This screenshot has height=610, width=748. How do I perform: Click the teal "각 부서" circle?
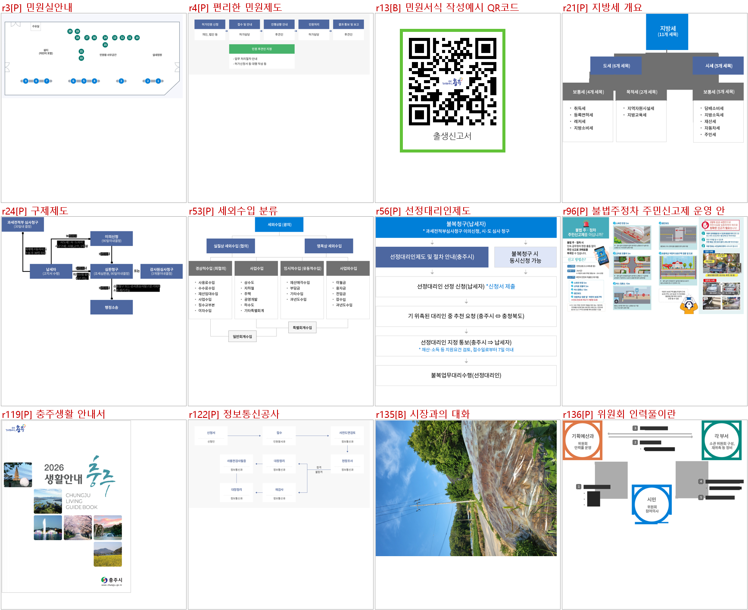click(x=721, y=441)
